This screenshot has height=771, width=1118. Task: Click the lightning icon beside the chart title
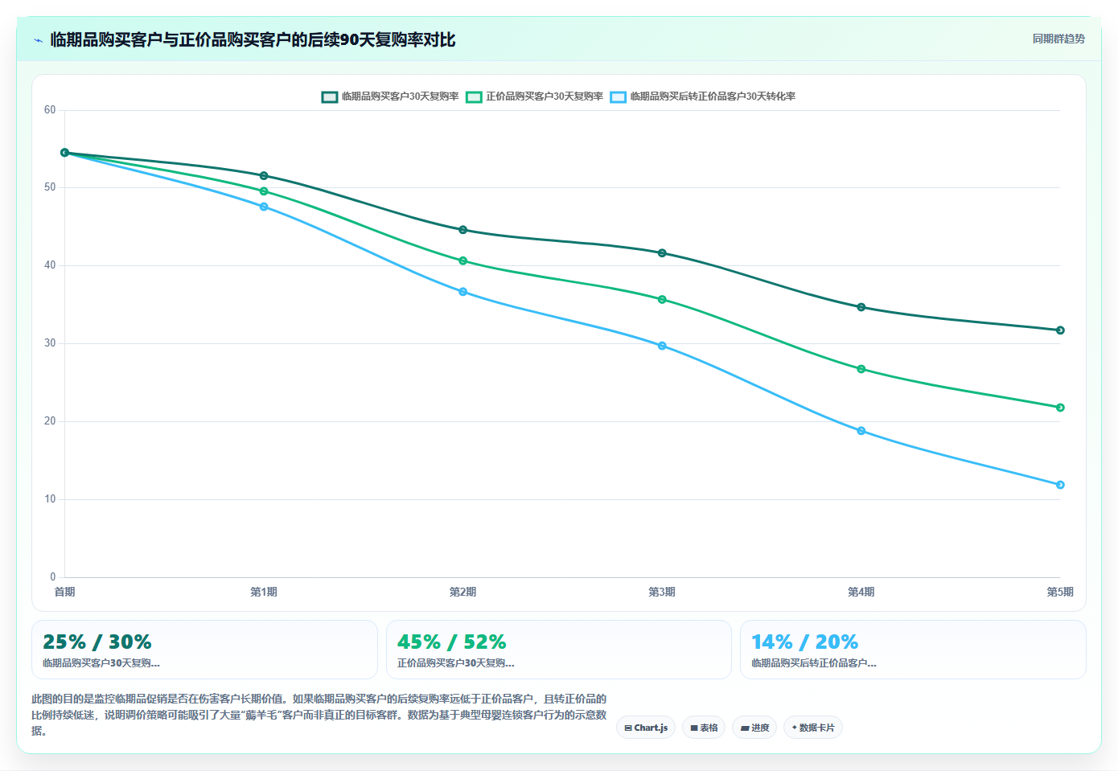click(38, 40)
